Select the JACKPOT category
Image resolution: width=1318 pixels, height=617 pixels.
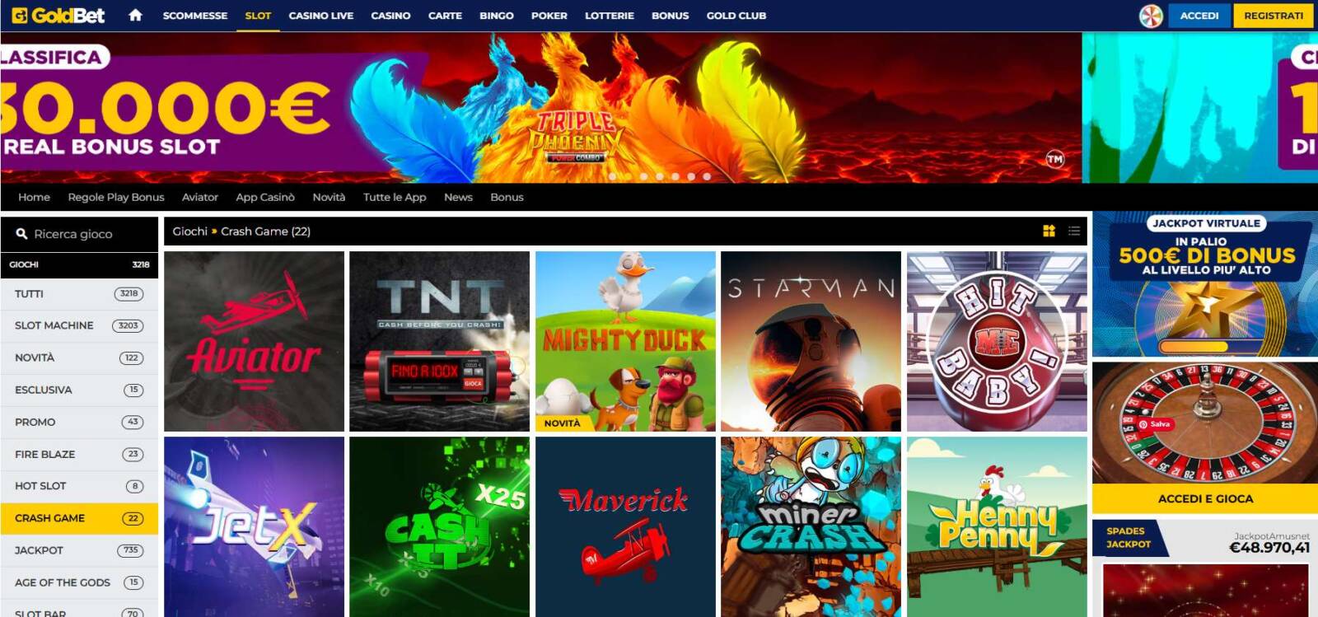79,551
